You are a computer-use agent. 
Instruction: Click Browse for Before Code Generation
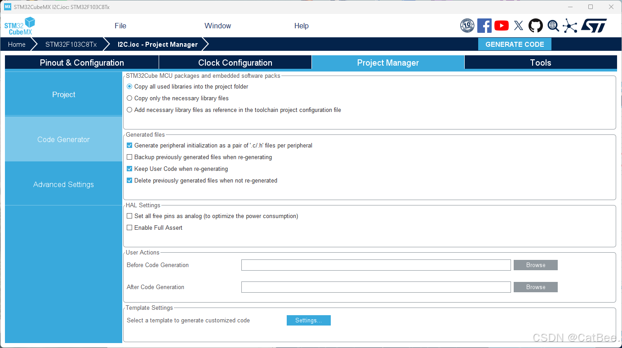(536, 265)
